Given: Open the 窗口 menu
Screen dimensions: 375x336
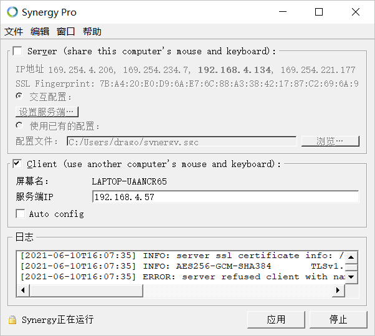Looking at the screenshot, I should pyautogui.click(x=66, y=31).
